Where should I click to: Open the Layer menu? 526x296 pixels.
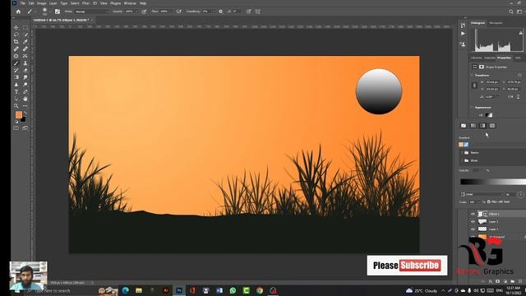click(x=53, y=3)
